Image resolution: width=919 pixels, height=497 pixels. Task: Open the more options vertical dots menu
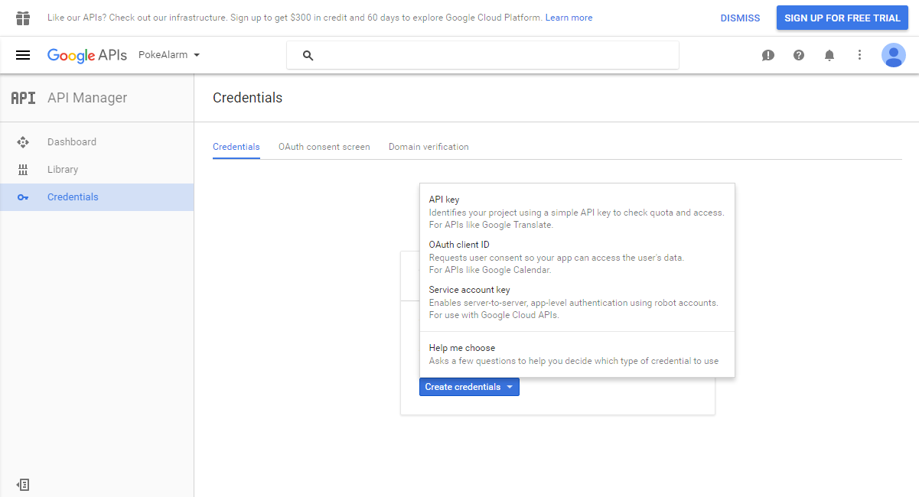pyautogui.click(x=860, y=55)
